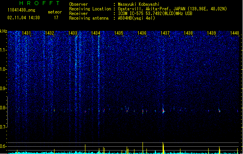Click the Observer label
Image resolution: width=243 pixels, height=154 pixels.
tap(78, 4)
